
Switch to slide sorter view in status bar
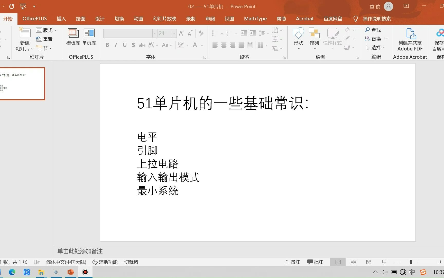[354, 262]
